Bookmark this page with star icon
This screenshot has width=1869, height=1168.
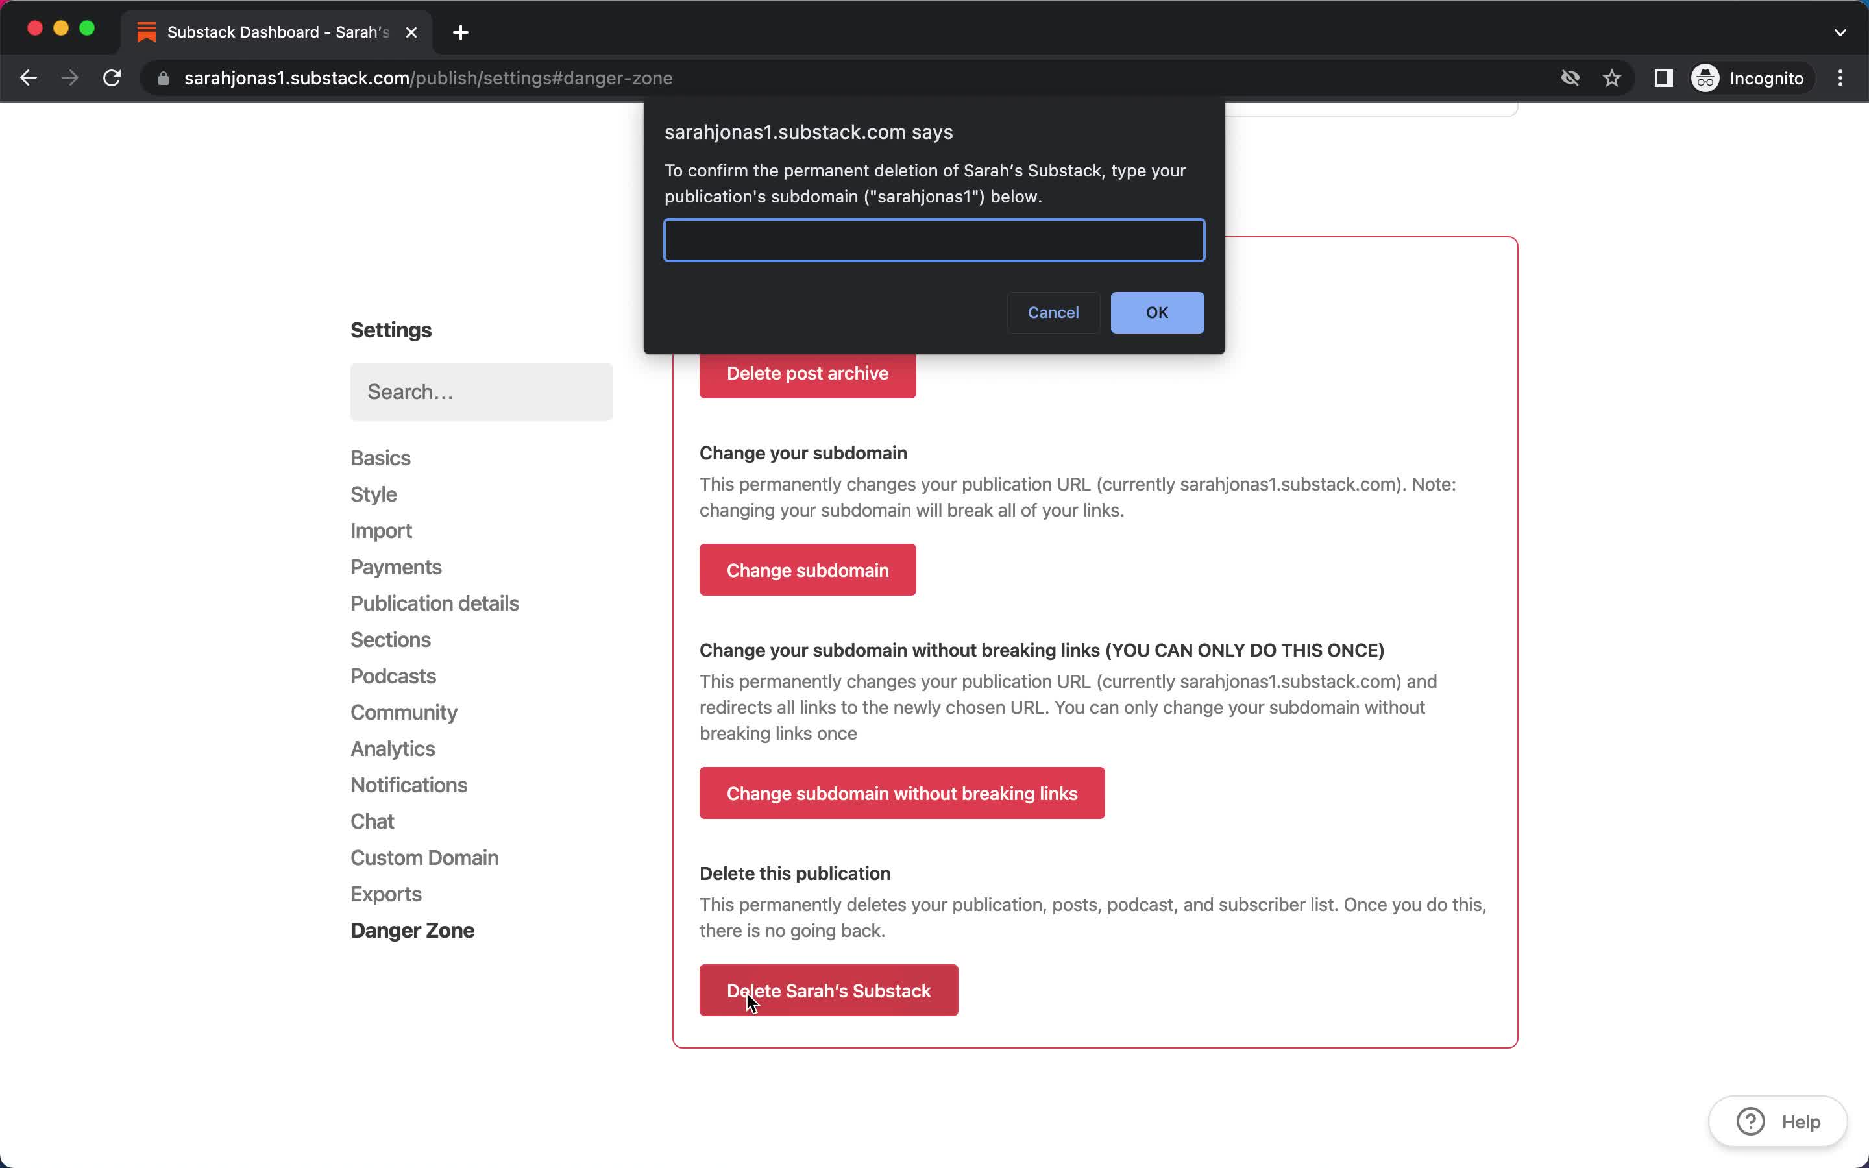[1612, 78]
